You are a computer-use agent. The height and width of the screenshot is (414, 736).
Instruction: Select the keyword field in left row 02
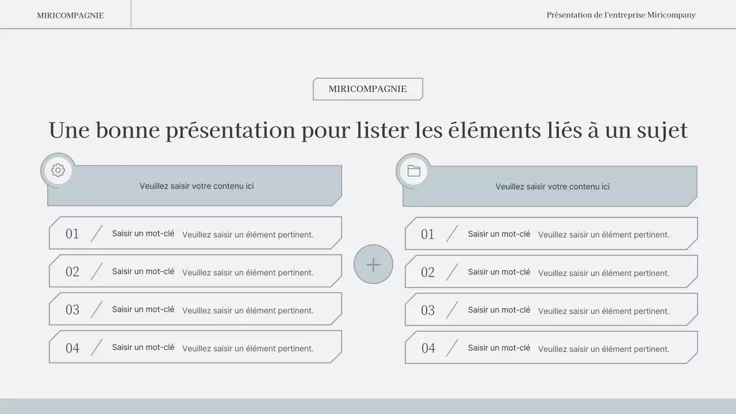point(143,271)
